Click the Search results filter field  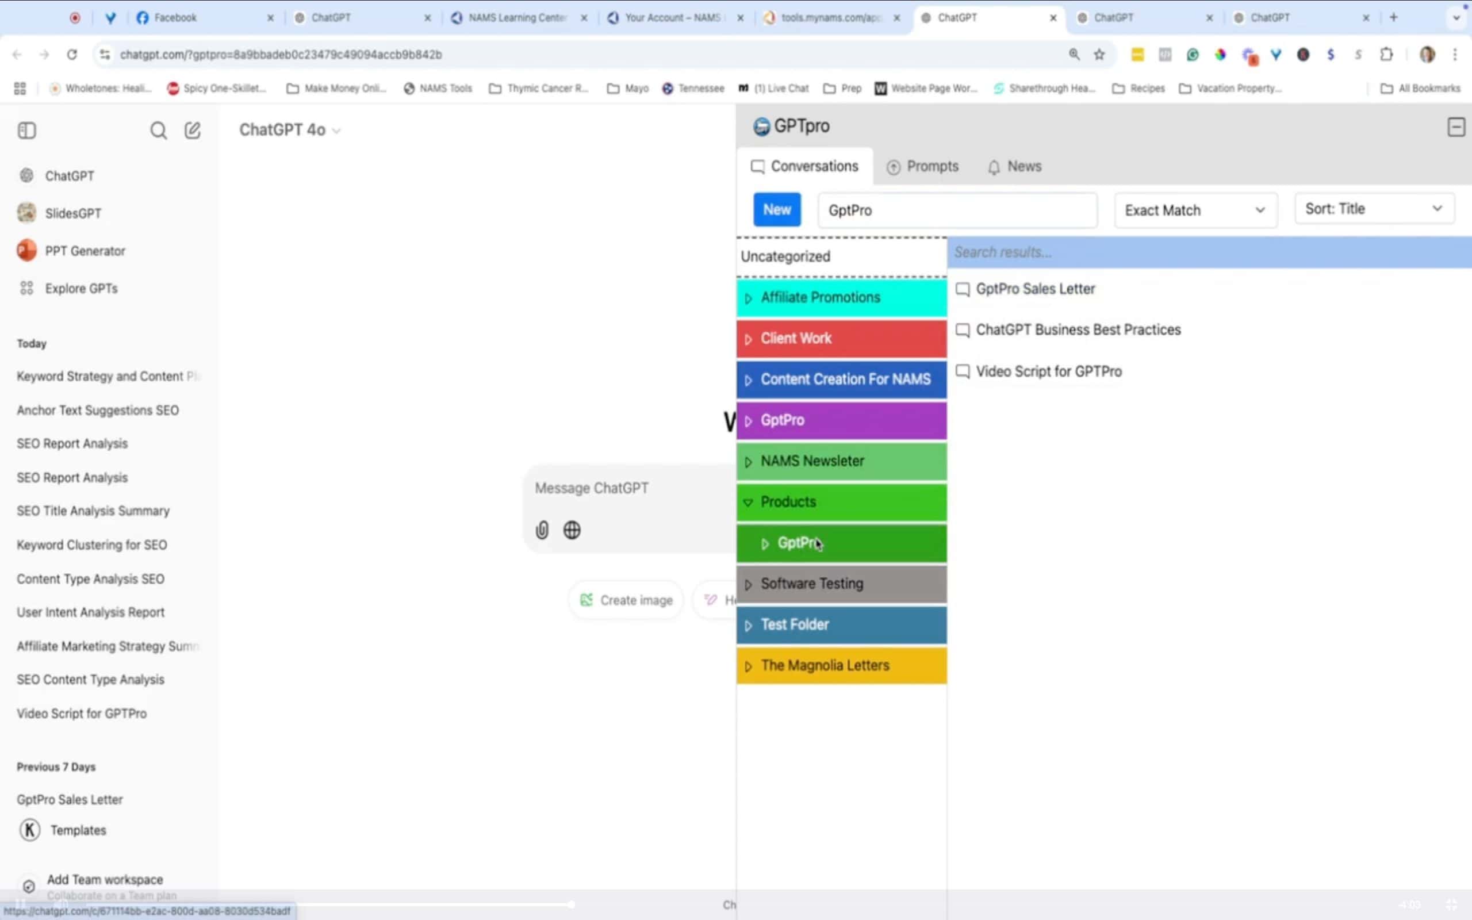1207,252
